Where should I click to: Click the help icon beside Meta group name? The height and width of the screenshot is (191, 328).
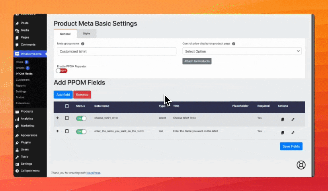(x=83, y=44)
